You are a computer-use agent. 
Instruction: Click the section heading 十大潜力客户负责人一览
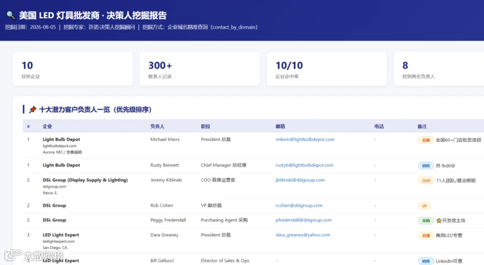coord(75,110)
